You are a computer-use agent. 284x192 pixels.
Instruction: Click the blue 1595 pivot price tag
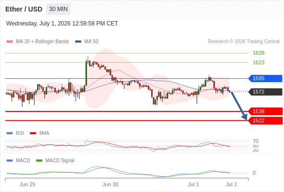tap(265, 78)
